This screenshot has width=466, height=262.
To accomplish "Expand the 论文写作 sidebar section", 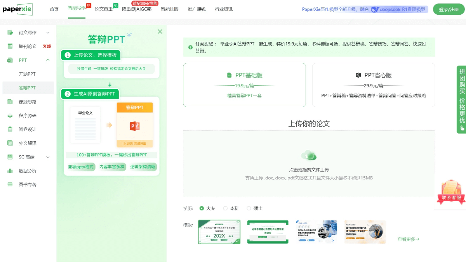I will point(48,33).
